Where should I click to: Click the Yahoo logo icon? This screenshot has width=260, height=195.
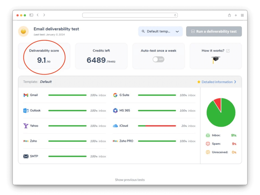tap(26, 126)
